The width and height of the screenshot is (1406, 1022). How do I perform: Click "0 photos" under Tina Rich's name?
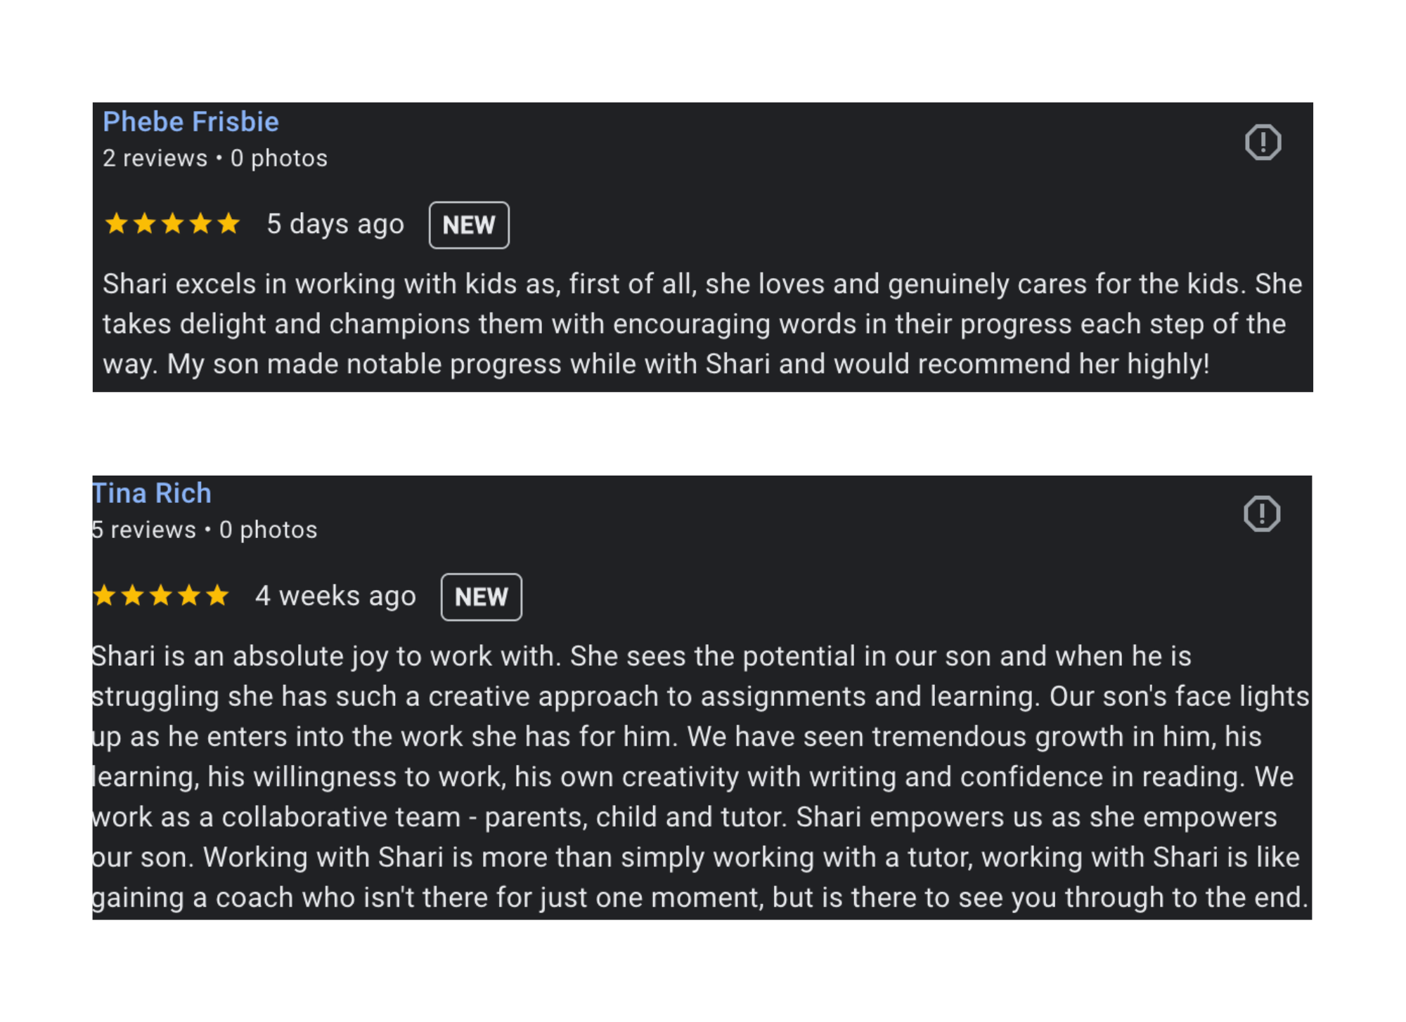[268, 530]
